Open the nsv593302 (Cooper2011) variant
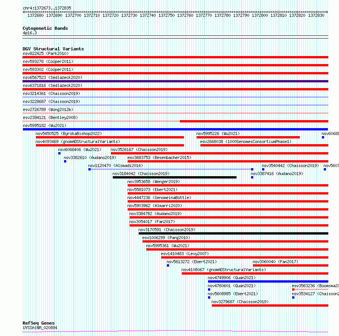 [x=48, y=69]
